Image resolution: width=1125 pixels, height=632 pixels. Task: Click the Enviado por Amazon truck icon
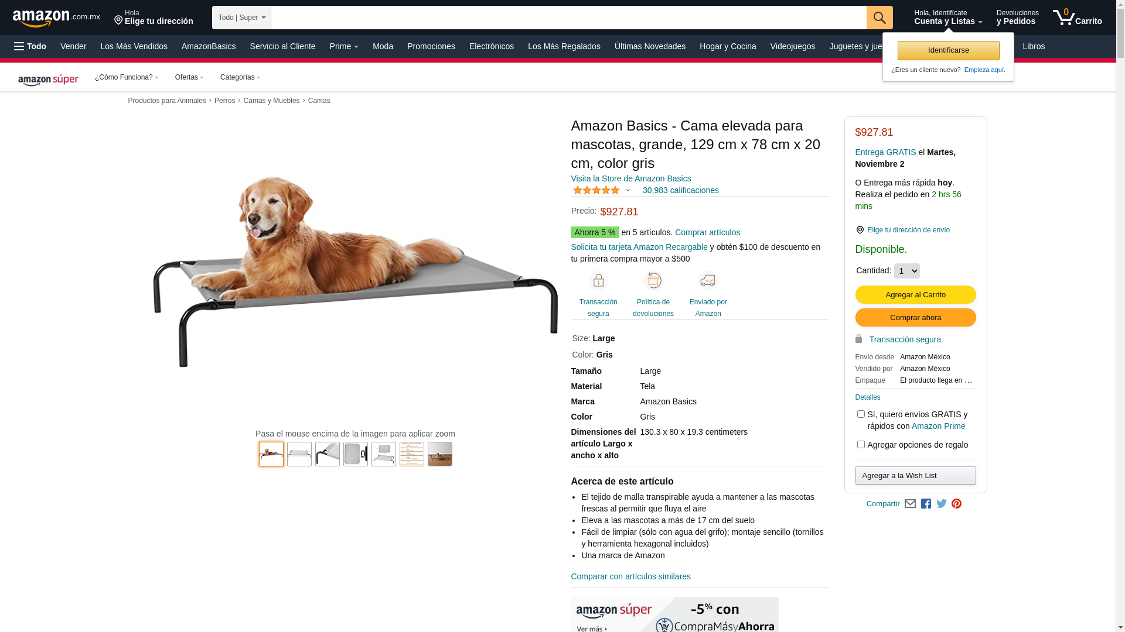coord(708,281)
